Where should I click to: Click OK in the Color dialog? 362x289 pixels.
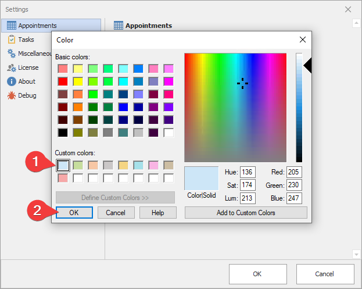pyautogui.click(x=74, y=212)
